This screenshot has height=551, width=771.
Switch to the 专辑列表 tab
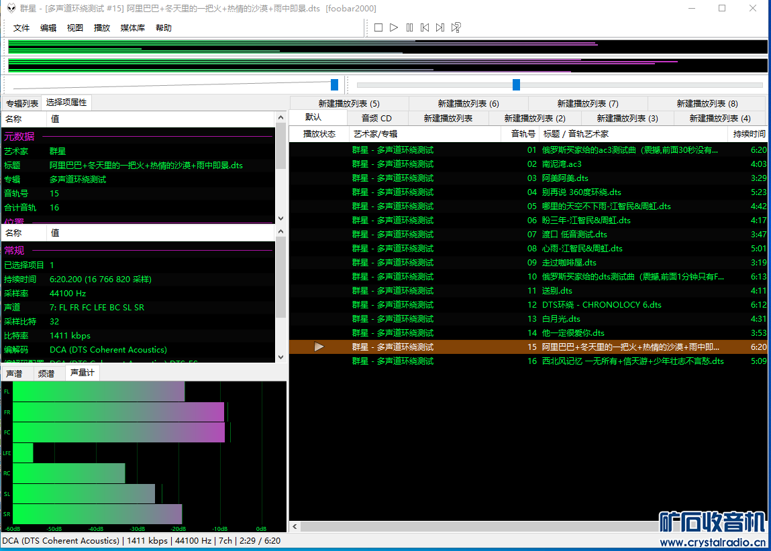[22, 104]
